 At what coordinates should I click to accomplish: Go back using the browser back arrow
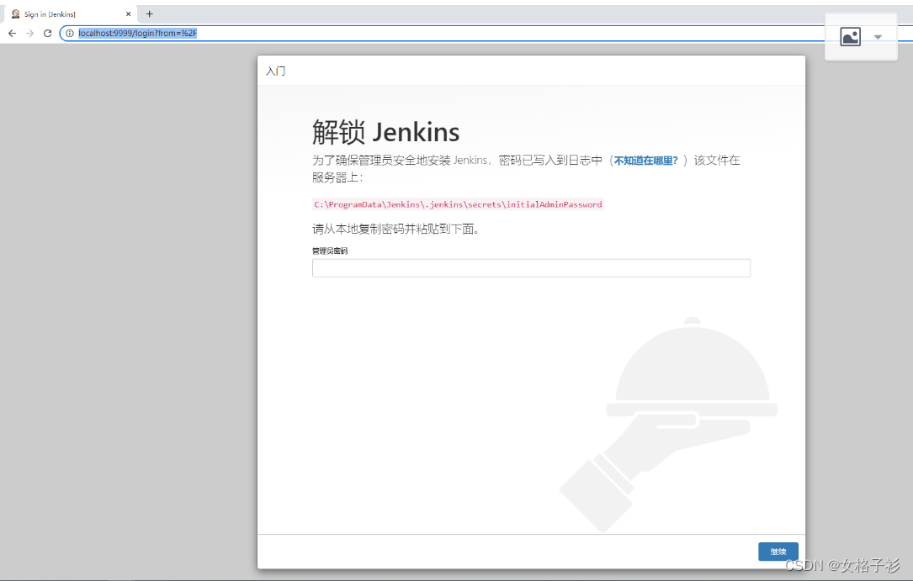(x=13, y=33)
